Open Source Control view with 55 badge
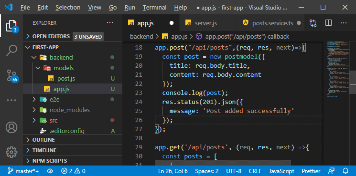Image resolution: width=356 pixels, height=176 pixels. [x=11, y=75]
